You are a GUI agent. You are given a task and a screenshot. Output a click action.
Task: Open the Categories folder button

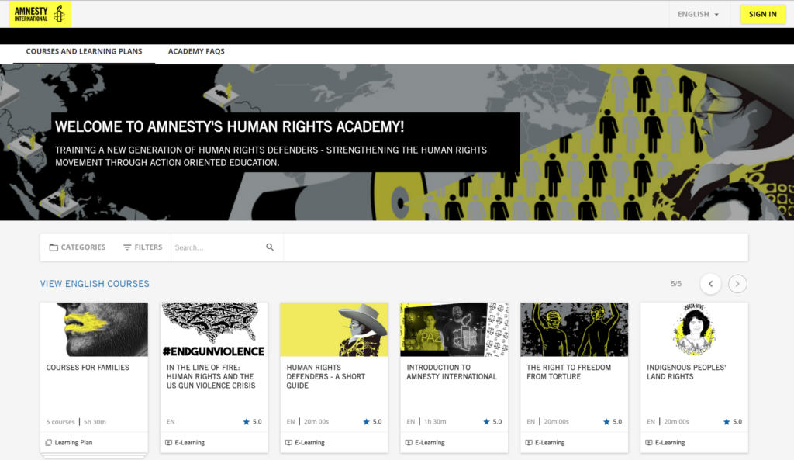(x=78, y=247)
